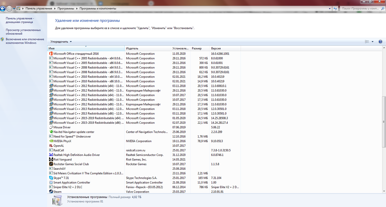Viewport: 386px width, 207px height.
Task: Sort by the Имя column header
Action: [x=86, y=48]
